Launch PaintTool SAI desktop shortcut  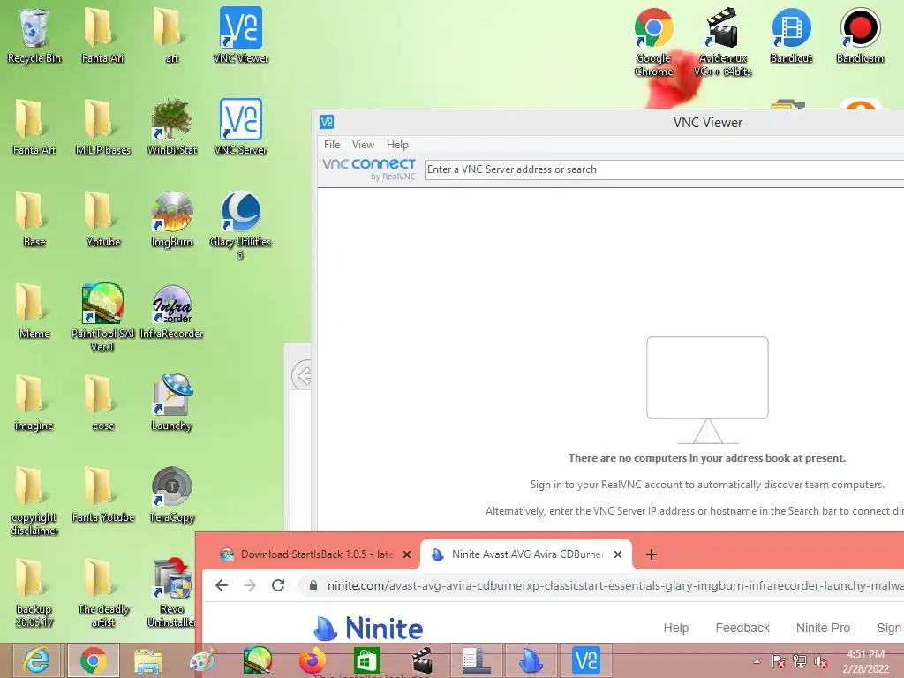(102, 317)
